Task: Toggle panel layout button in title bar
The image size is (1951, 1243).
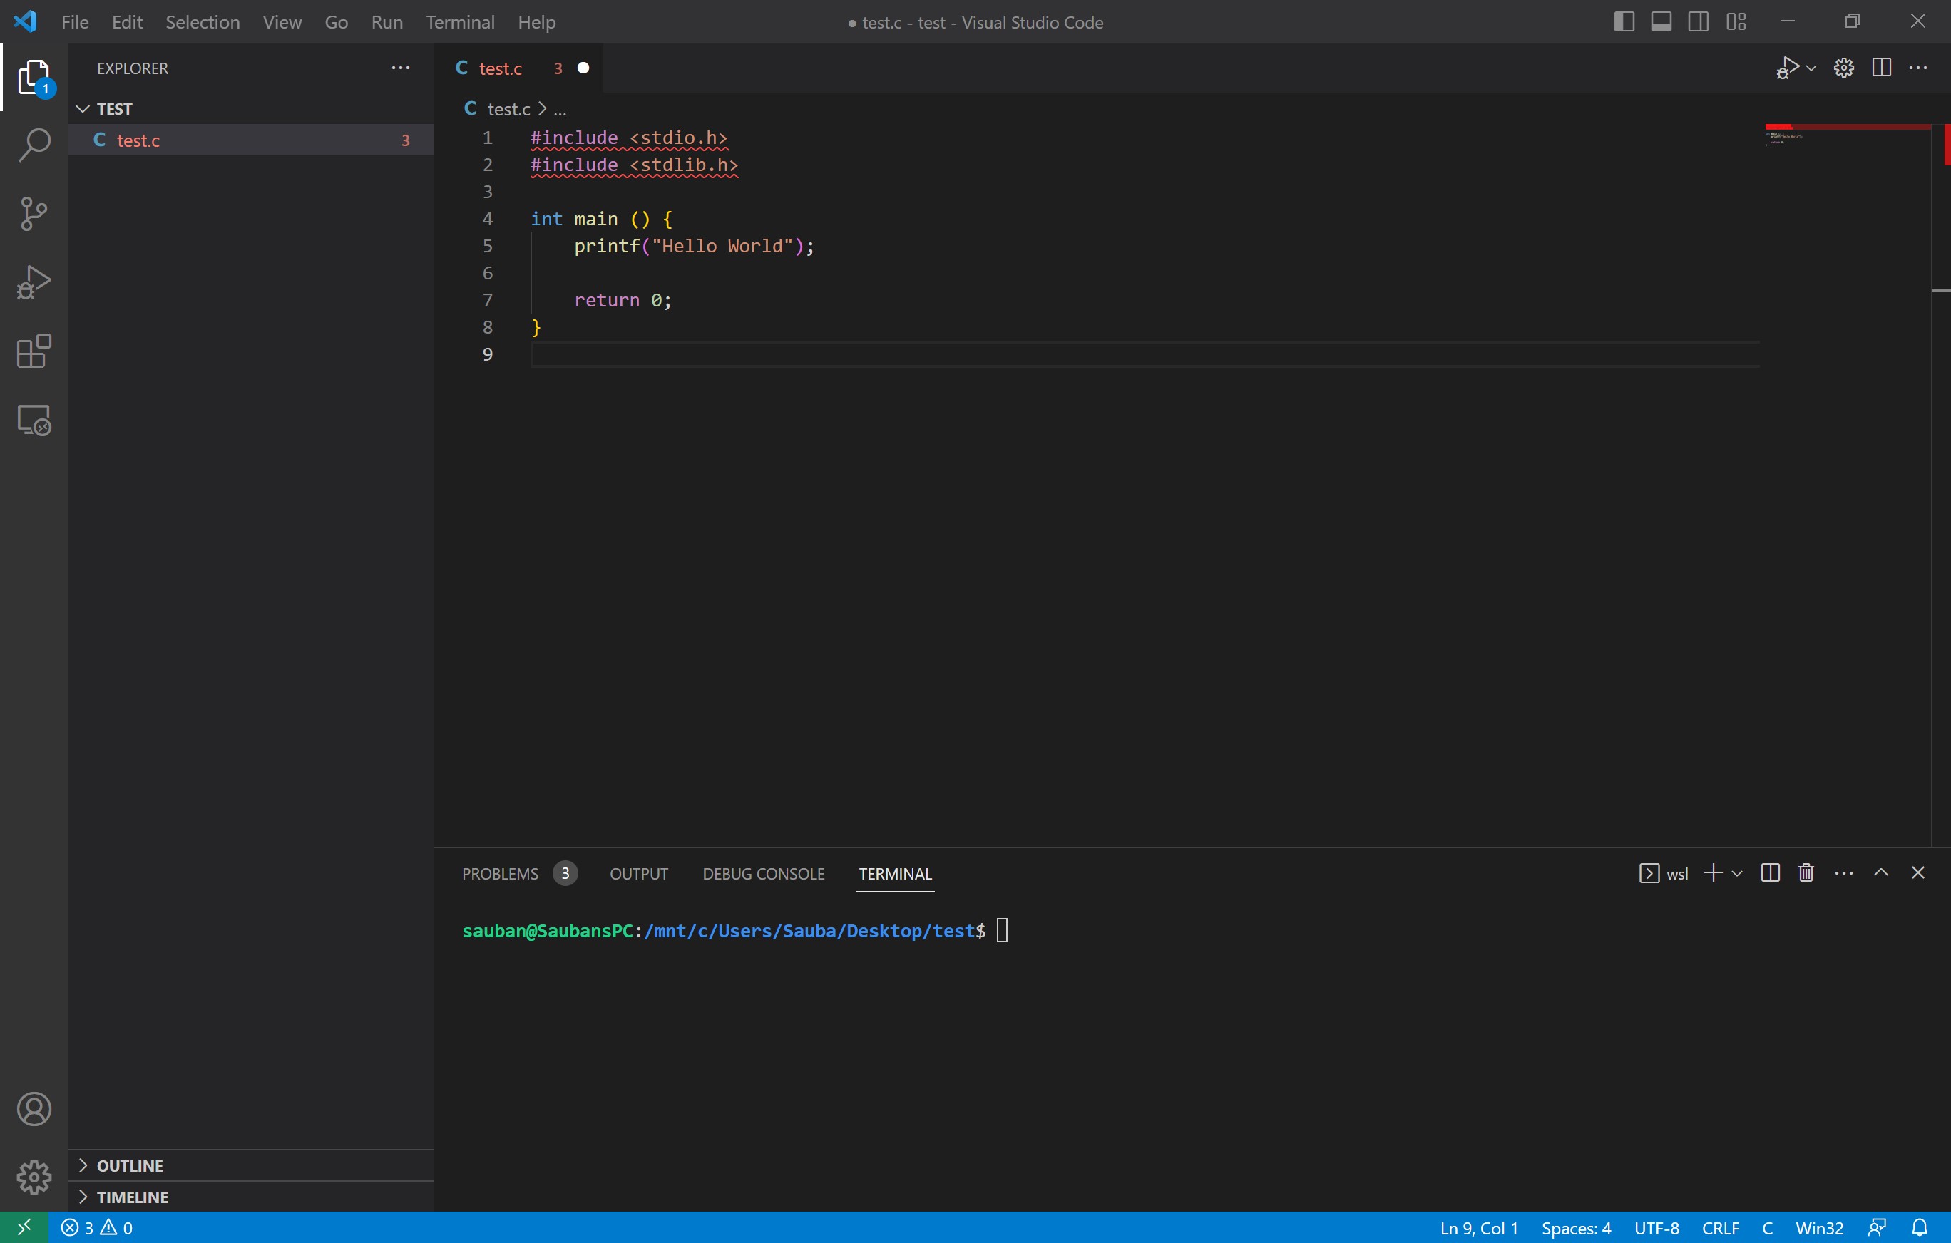Action: click(x=1661, y=22)
